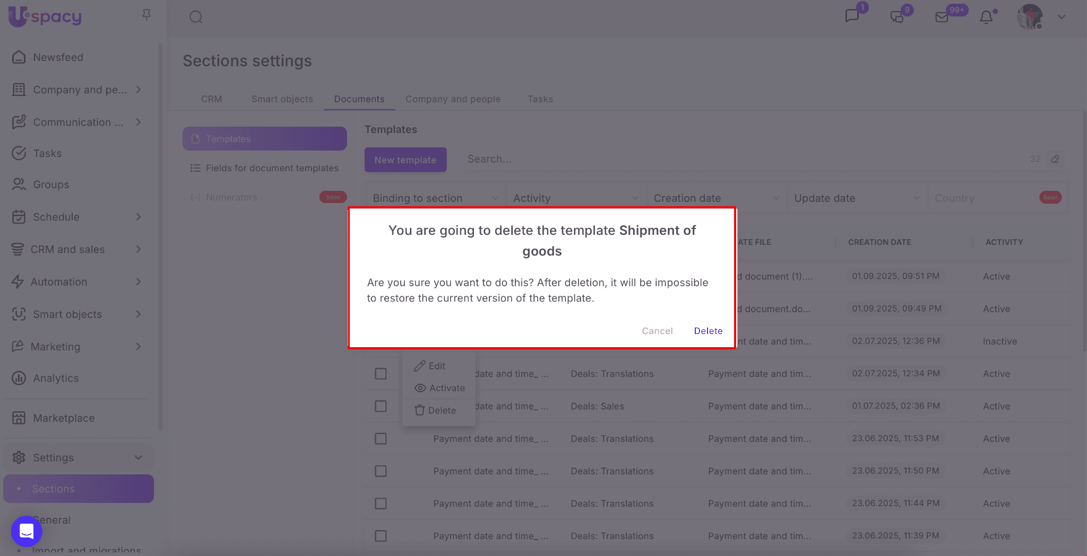The image size is (1087, 556).
Task: Click the user avatar in top bar
Action: (1030, 17)
